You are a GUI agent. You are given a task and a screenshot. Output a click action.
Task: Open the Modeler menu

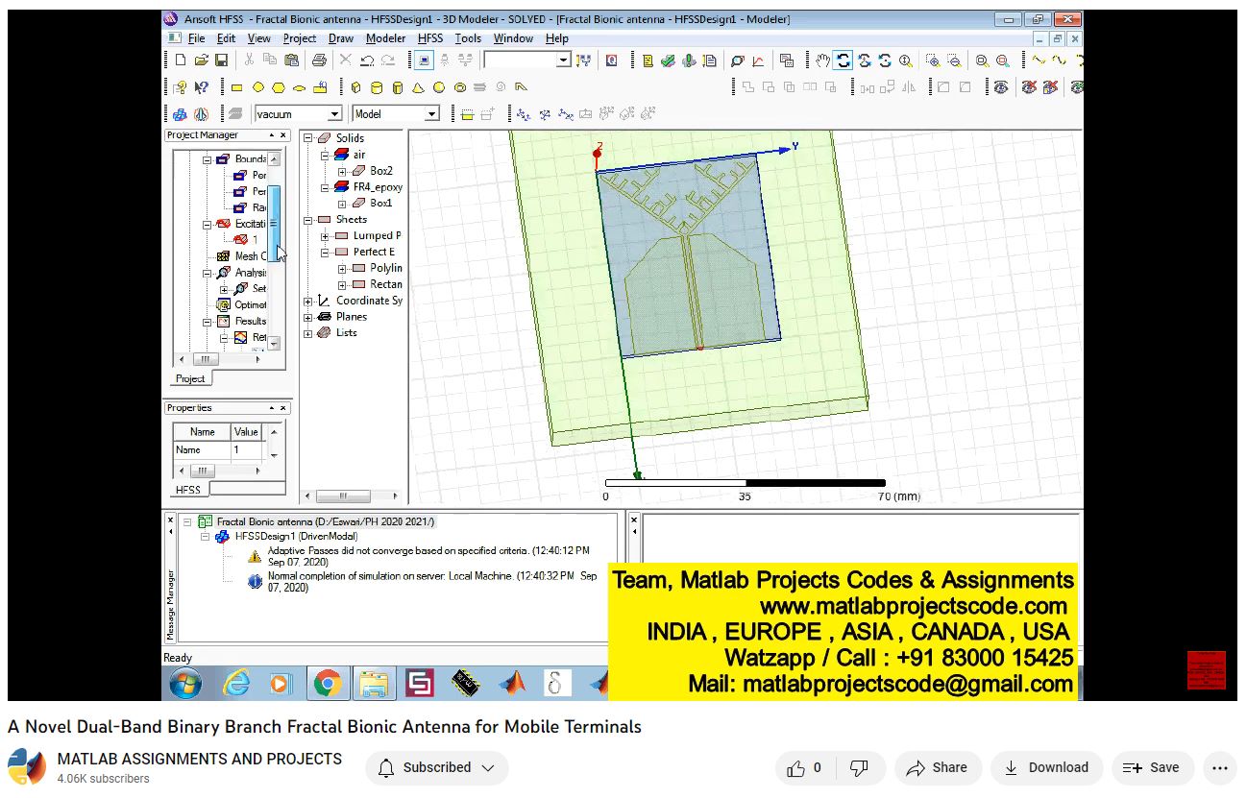tap(385, 38)
